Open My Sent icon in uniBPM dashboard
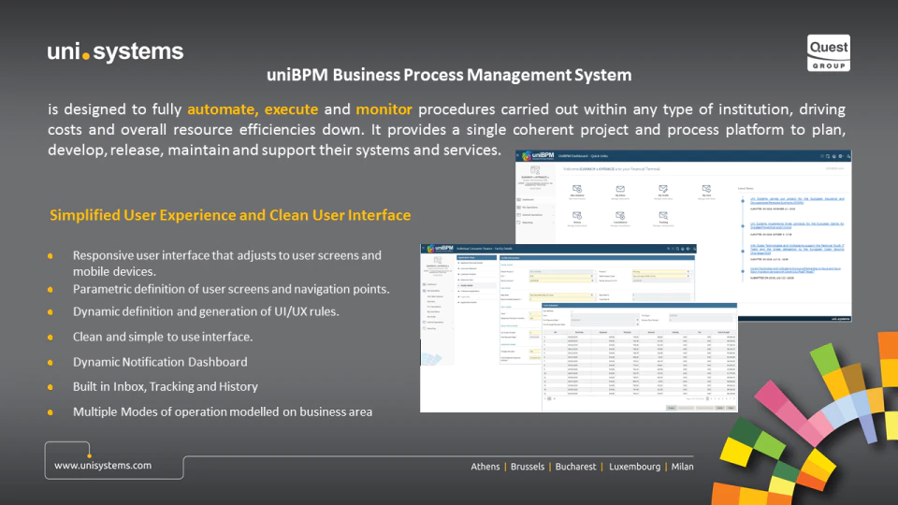 (x=706, y=190)
